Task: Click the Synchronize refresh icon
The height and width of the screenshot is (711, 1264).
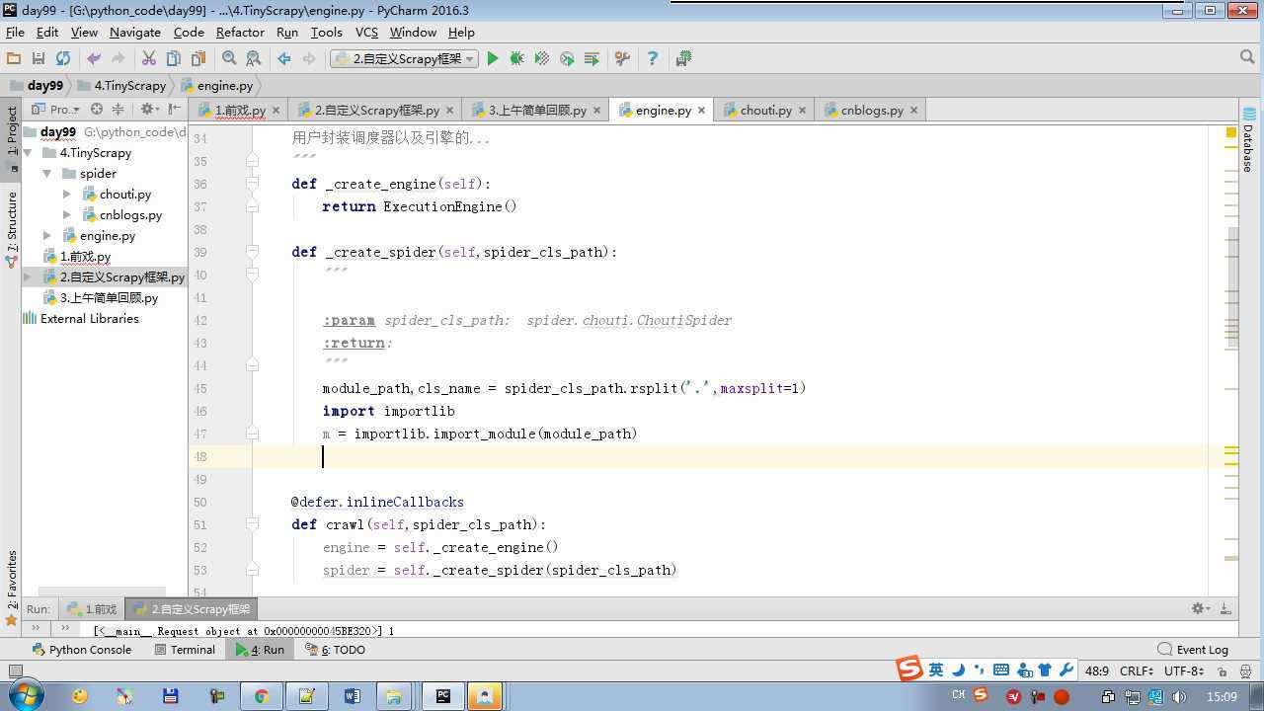Action: point(63,59)
